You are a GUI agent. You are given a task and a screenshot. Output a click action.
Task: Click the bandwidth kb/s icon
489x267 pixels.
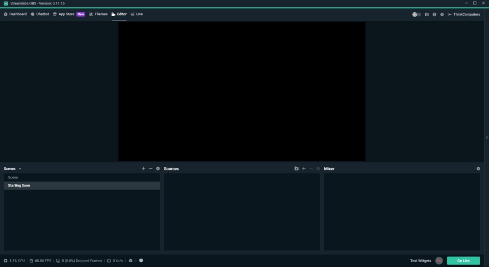pyautogui.click(x=109, y=261)
